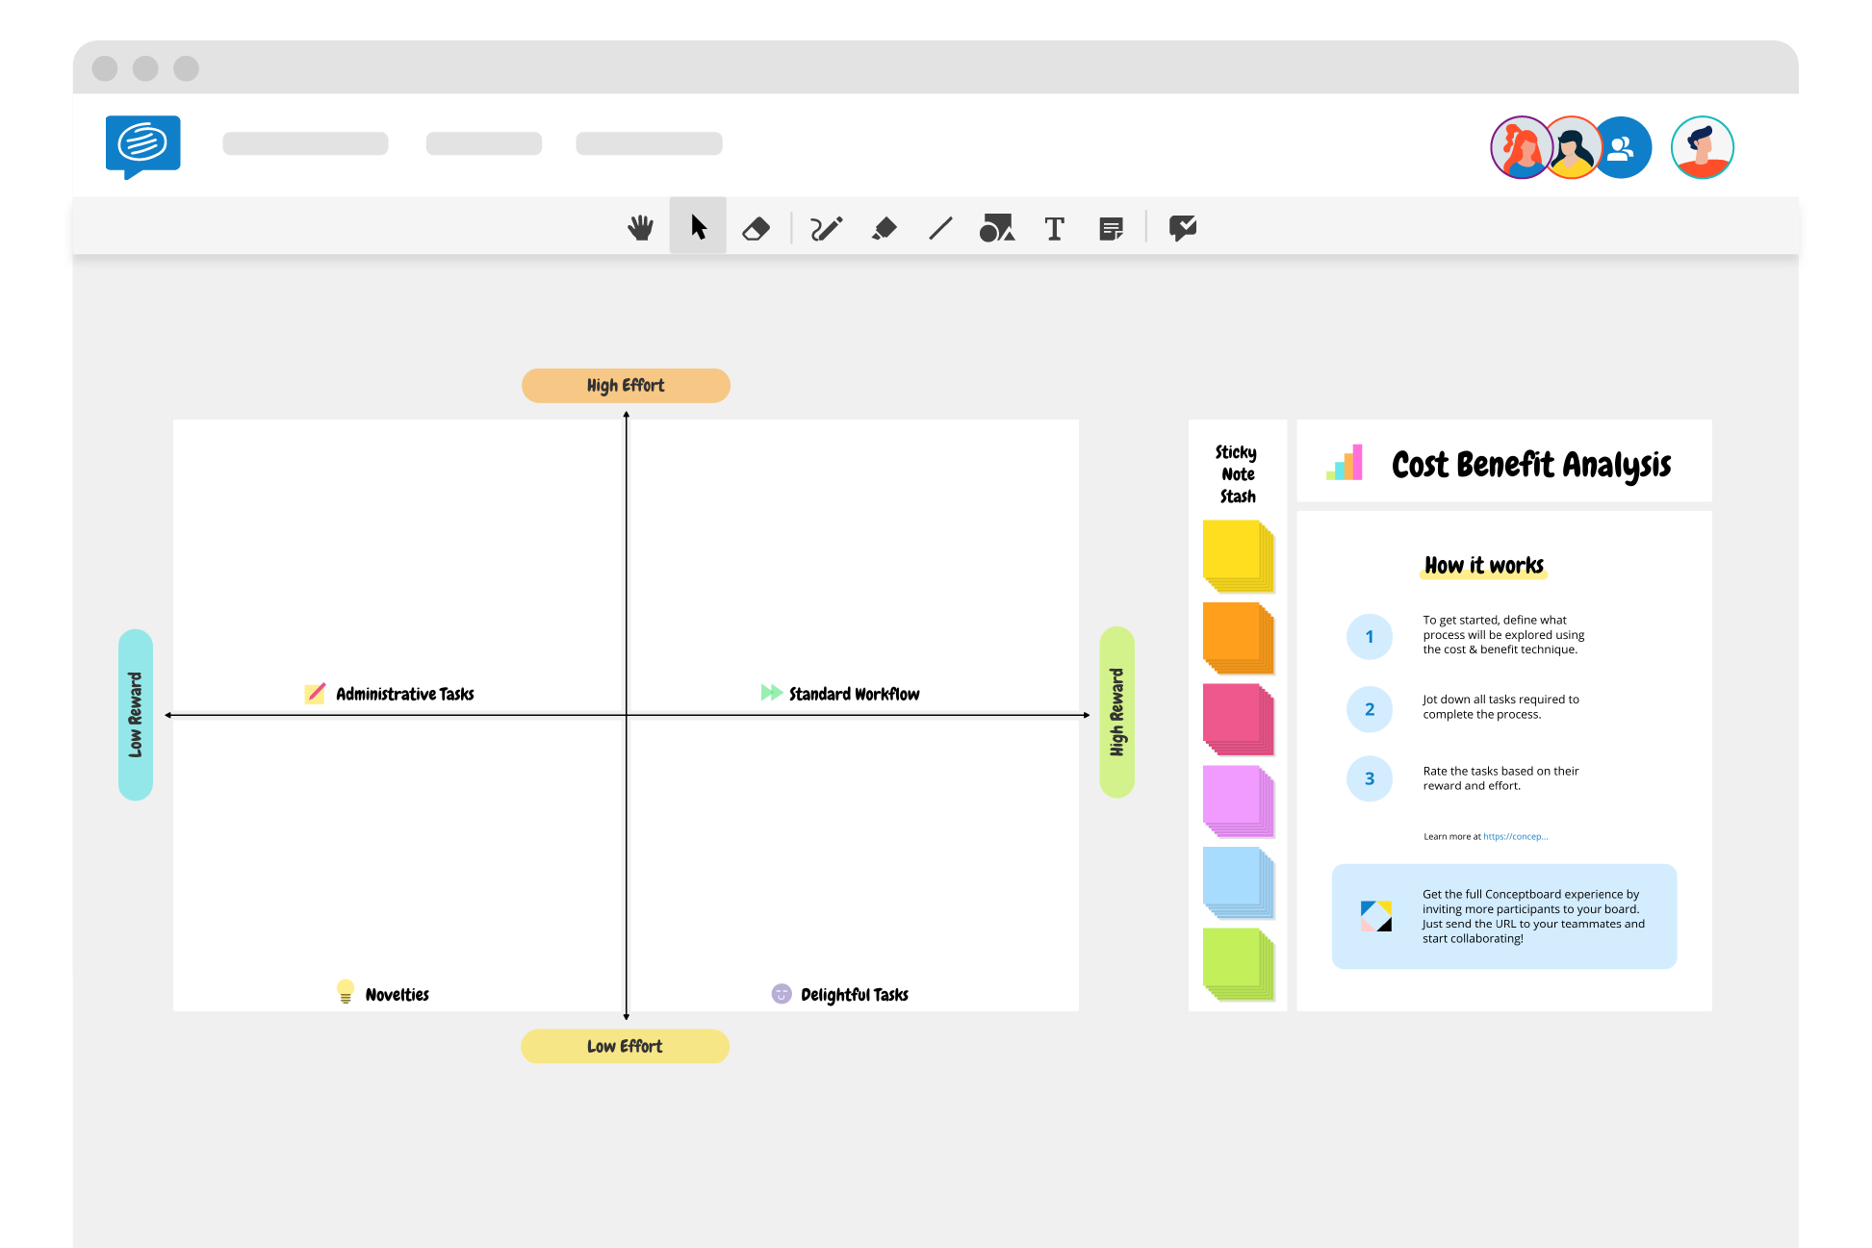Click the Standard Workflow quadrant label
The image size is (1872, 1248).
tap(856, 692)
